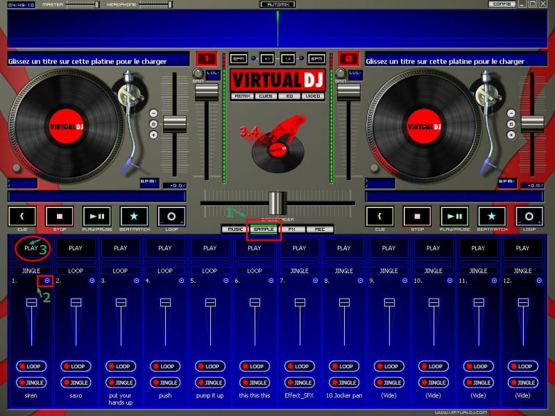
Task: Activate the right deck Loop icon
Action: click(x=529, y=216)
